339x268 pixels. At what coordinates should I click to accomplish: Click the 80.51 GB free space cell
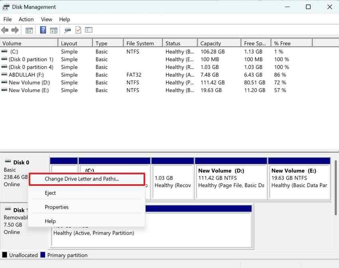point(255,83)
